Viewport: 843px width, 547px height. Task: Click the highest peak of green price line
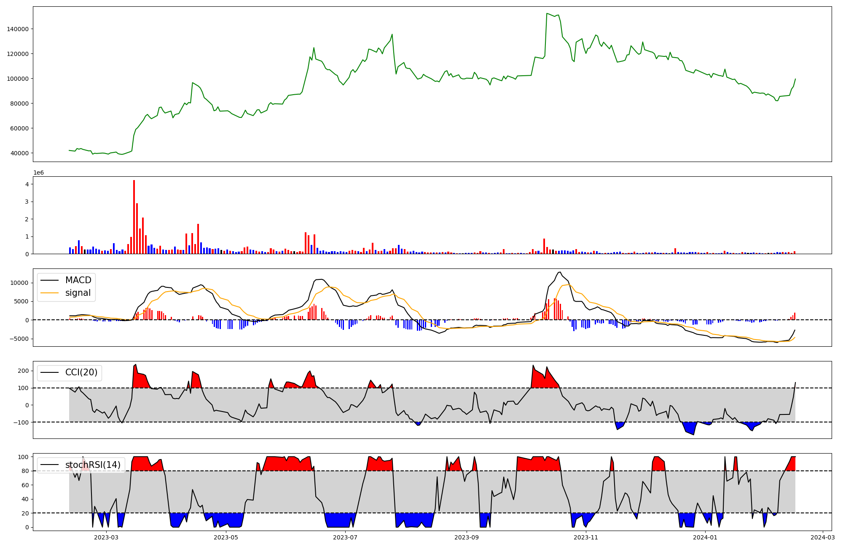point(547,13)
